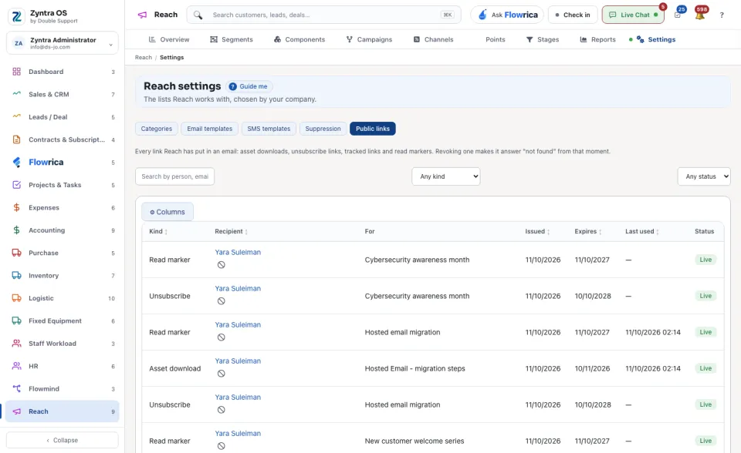
Task: Expand the Zyntra Administrator account menu
Action: point(63,43)
